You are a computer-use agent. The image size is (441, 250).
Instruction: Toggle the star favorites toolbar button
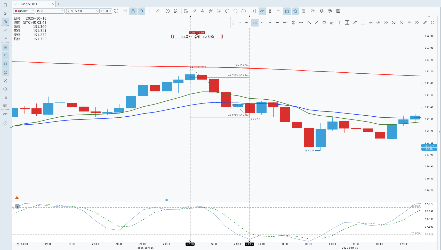295,11
